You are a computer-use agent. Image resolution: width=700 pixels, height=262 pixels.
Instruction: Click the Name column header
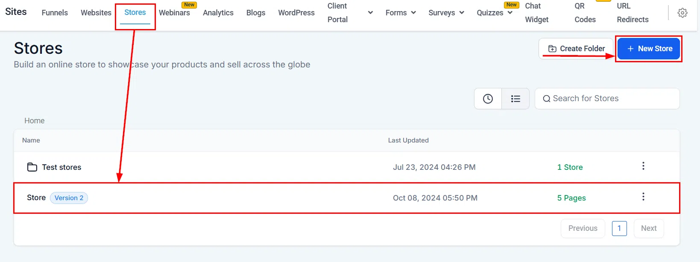[31, 140]
